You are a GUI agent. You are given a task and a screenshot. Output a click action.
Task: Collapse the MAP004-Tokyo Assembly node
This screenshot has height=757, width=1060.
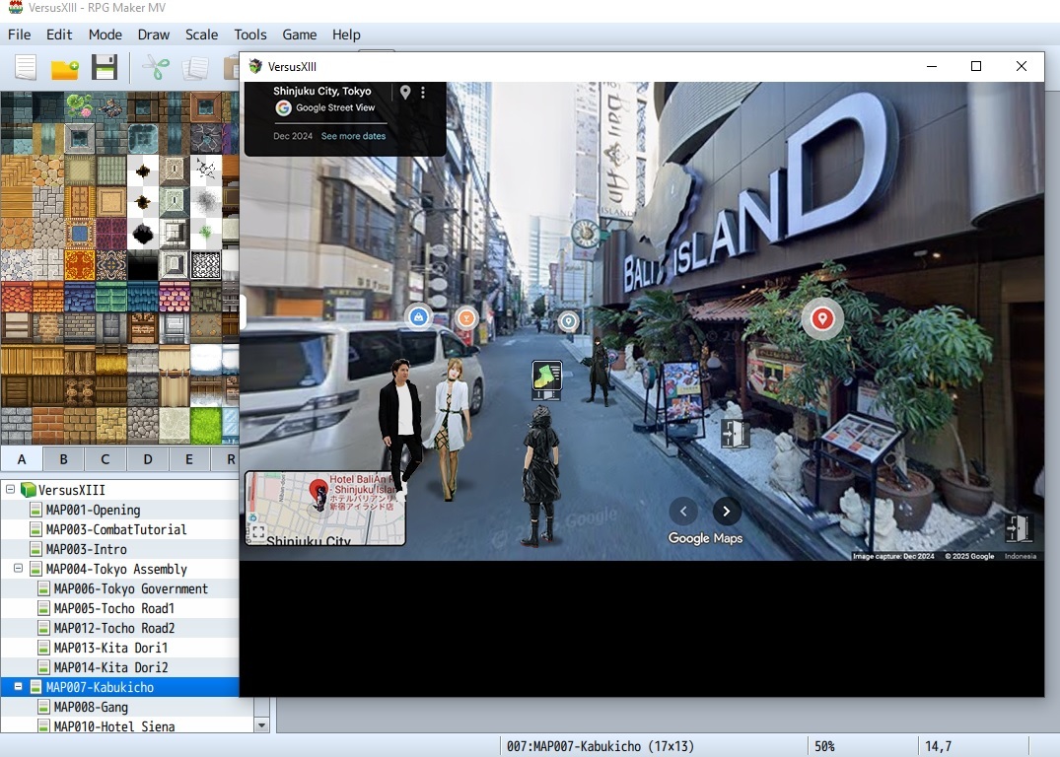[19, 569]
